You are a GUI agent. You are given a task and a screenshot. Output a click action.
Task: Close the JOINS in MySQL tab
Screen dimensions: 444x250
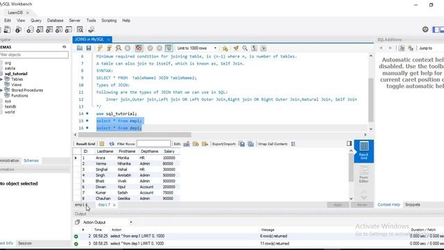click(108, 40)
